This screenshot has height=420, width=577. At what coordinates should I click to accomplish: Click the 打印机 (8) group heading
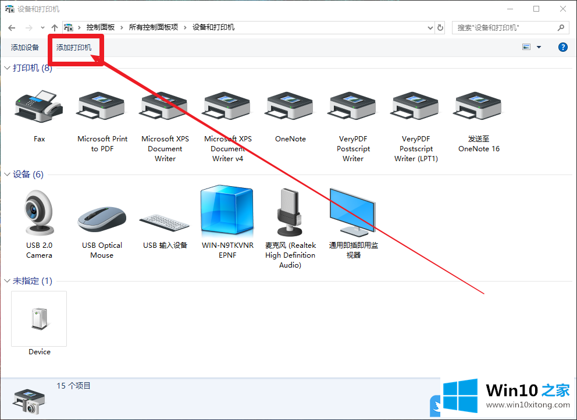click(33, 67)
